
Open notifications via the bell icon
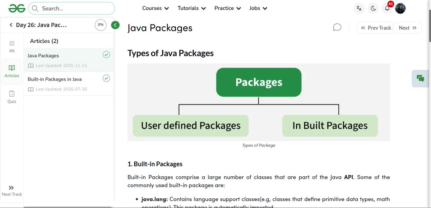pos(387,8)
